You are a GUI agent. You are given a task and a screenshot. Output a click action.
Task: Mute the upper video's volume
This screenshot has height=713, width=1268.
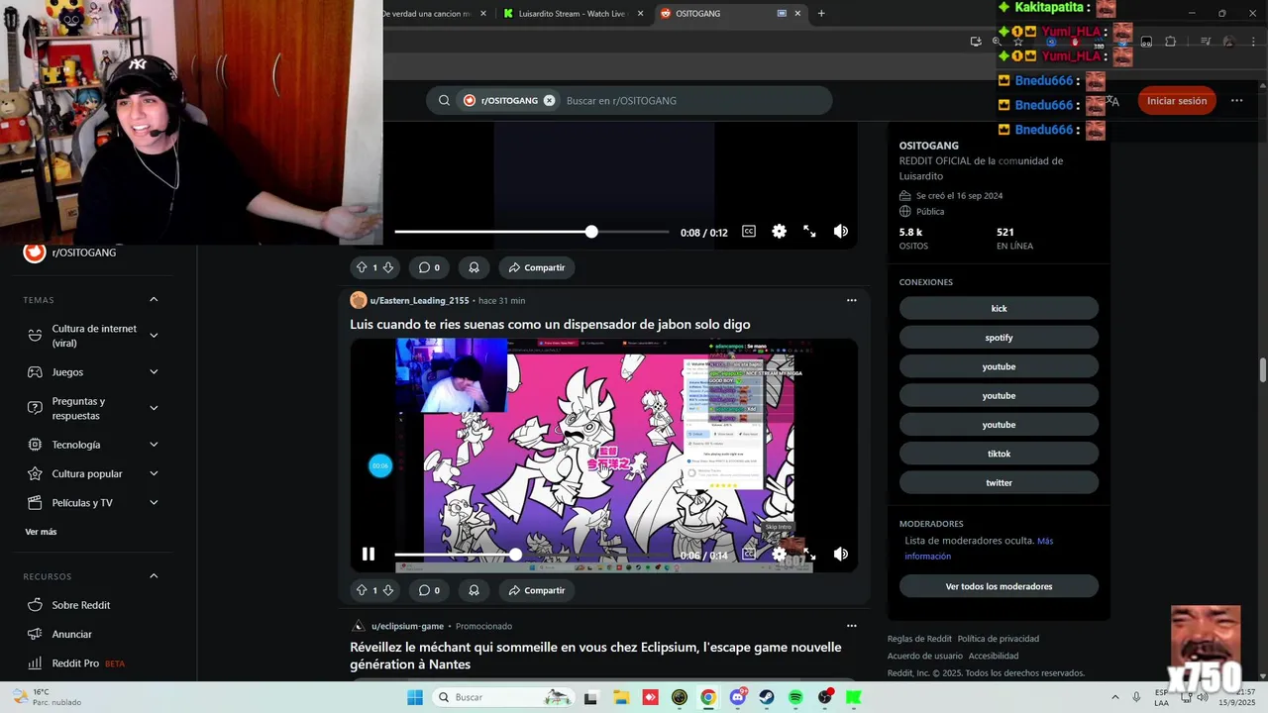[x=840, y=232]
